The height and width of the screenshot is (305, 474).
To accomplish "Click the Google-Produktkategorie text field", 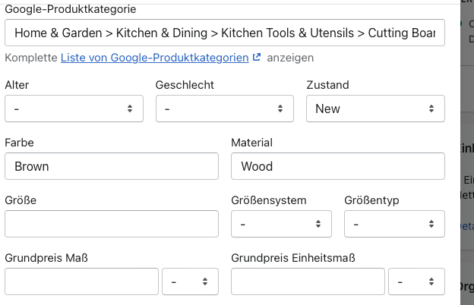I will 224,33.
